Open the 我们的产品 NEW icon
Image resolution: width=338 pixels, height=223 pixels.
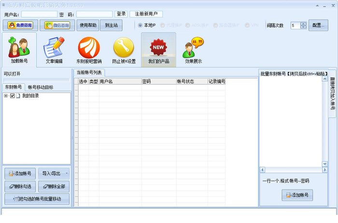[x=158, y=50]
